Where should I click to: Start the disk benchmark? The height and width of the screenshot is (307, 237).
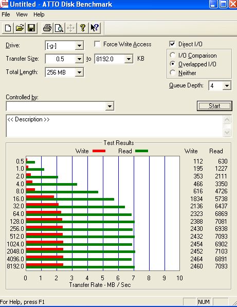pyautogui.click(x=214, y=106)
